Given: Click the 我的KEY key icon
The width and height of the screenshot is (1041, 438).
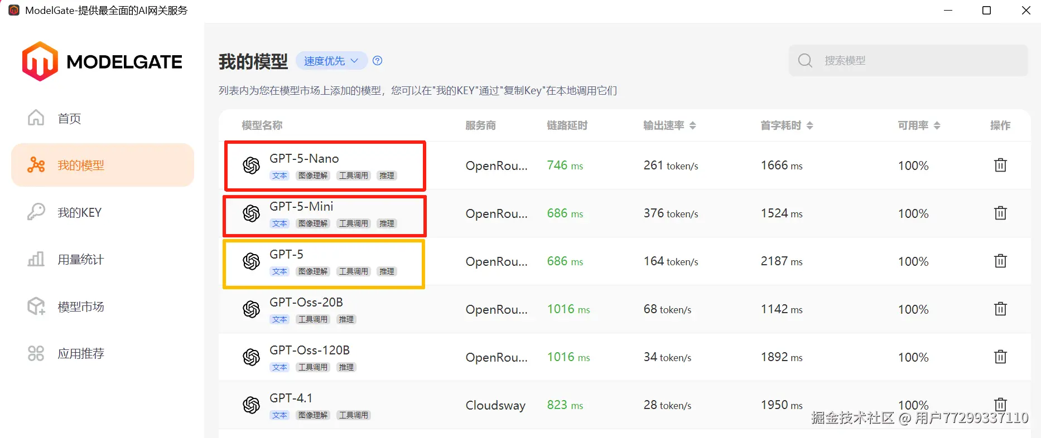Looking at the screenshot, I should pyautogui.click(x=36, y=212).
